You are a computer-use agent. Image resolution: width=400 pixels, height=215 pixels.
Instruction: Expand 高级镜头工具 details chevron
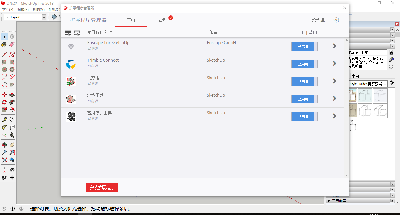[334, 116]
